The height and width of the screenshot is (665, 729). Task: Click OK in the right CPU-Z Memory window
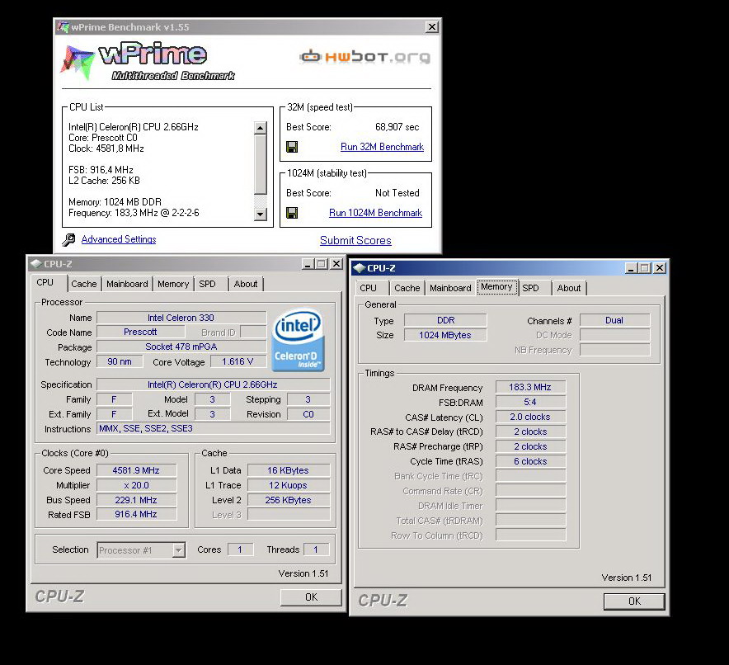point(634,601)
